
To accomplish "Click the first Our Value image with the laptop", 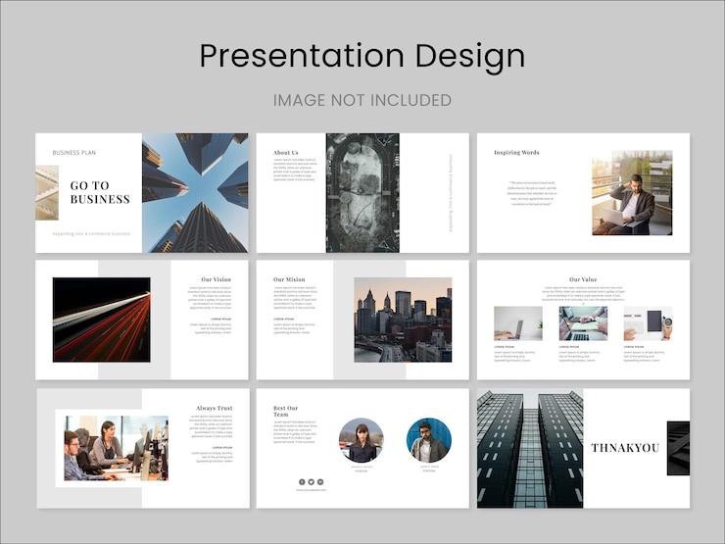I will pos(518,323).
